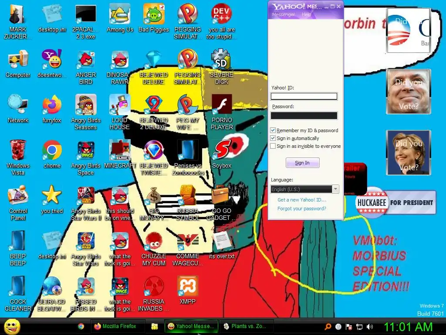Screen dimensions: 446x335
Task: Click the Hillary Clinton Did you Vote thumbnail
Action: point(408,152)
